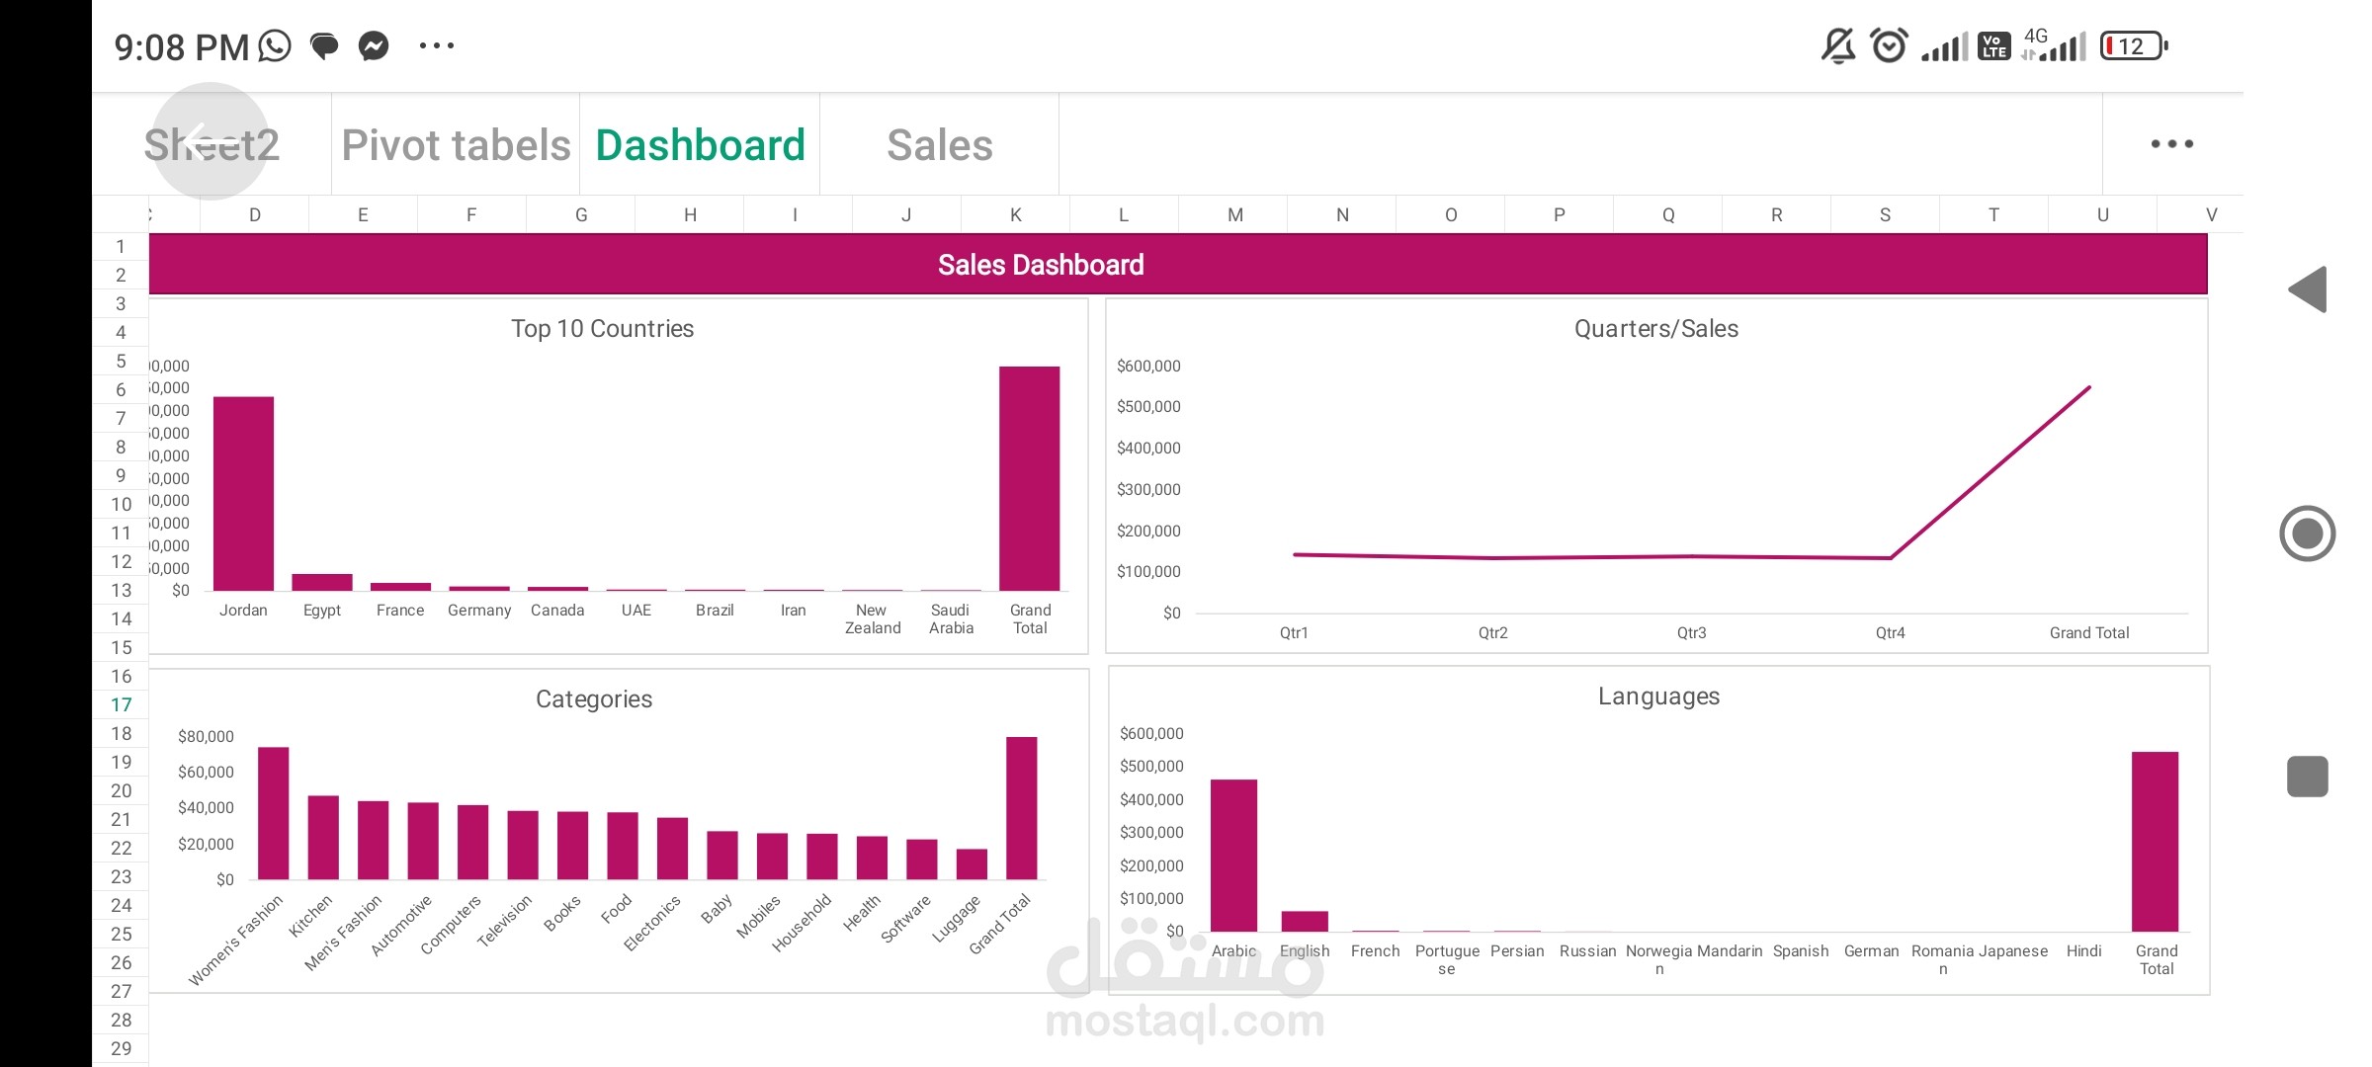Viewport: 2372px width, 1067px height.
Task: Tap the WhatsApp notification icon
Action: (275, 45)
